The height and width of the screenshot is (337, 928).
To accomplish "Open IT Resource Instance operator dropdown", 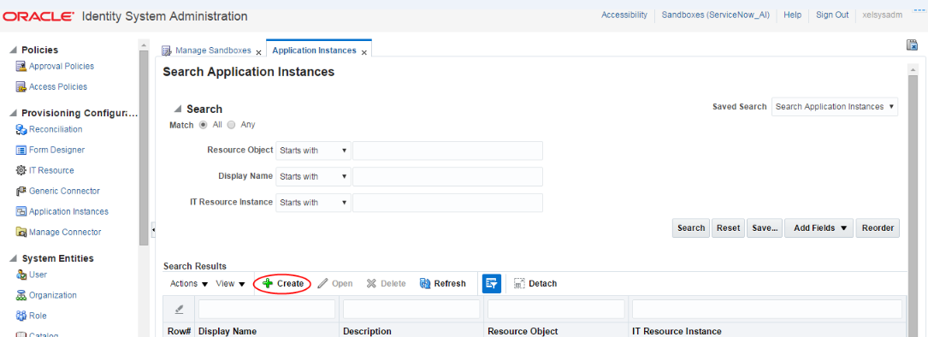I will coord(314,203).
